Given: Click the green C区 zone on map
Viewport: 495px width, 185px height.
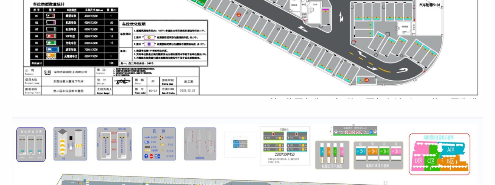Looking at the screenshot, I should (431, 161).
